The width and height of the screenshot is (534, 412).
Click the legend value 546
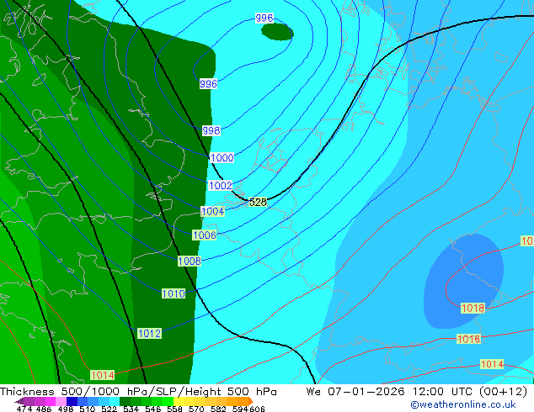click(153, 409)
